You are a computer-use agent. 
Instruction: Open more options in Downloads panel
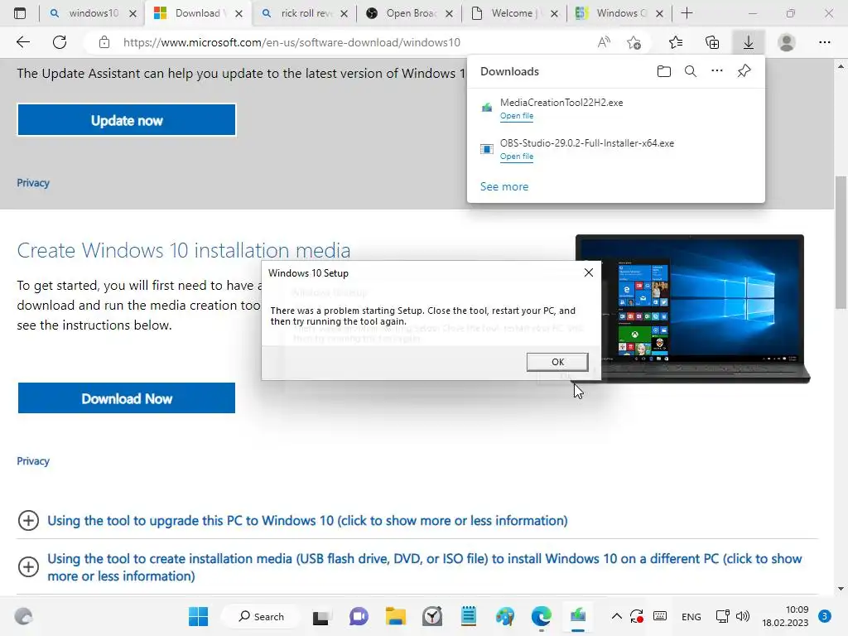point(717,71)
